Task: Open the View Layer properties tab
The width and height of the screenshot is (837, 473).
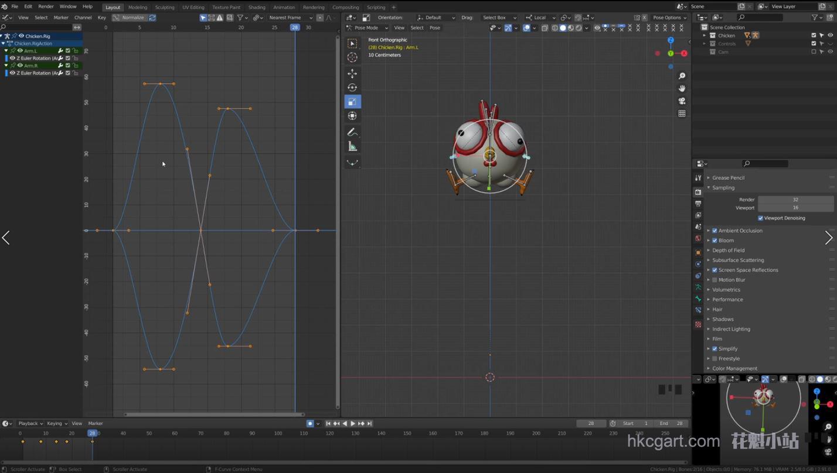Action: 698,215
